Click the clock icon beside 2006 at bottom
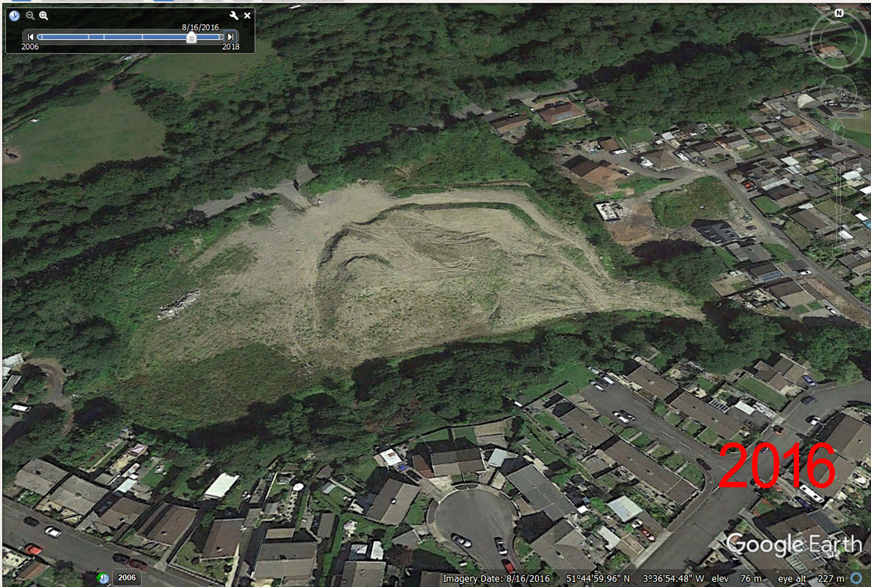Screen dimensions: 871x587 coord(103,578)
